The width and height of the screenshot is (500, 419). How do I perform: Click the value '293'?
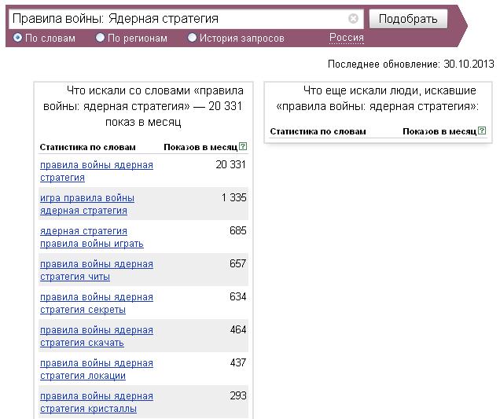click(238, 395)
